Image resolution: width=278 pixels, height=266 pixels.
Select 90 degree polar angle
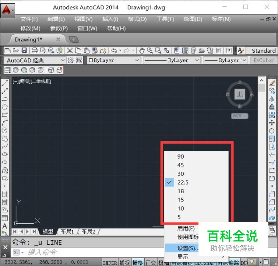196,157
